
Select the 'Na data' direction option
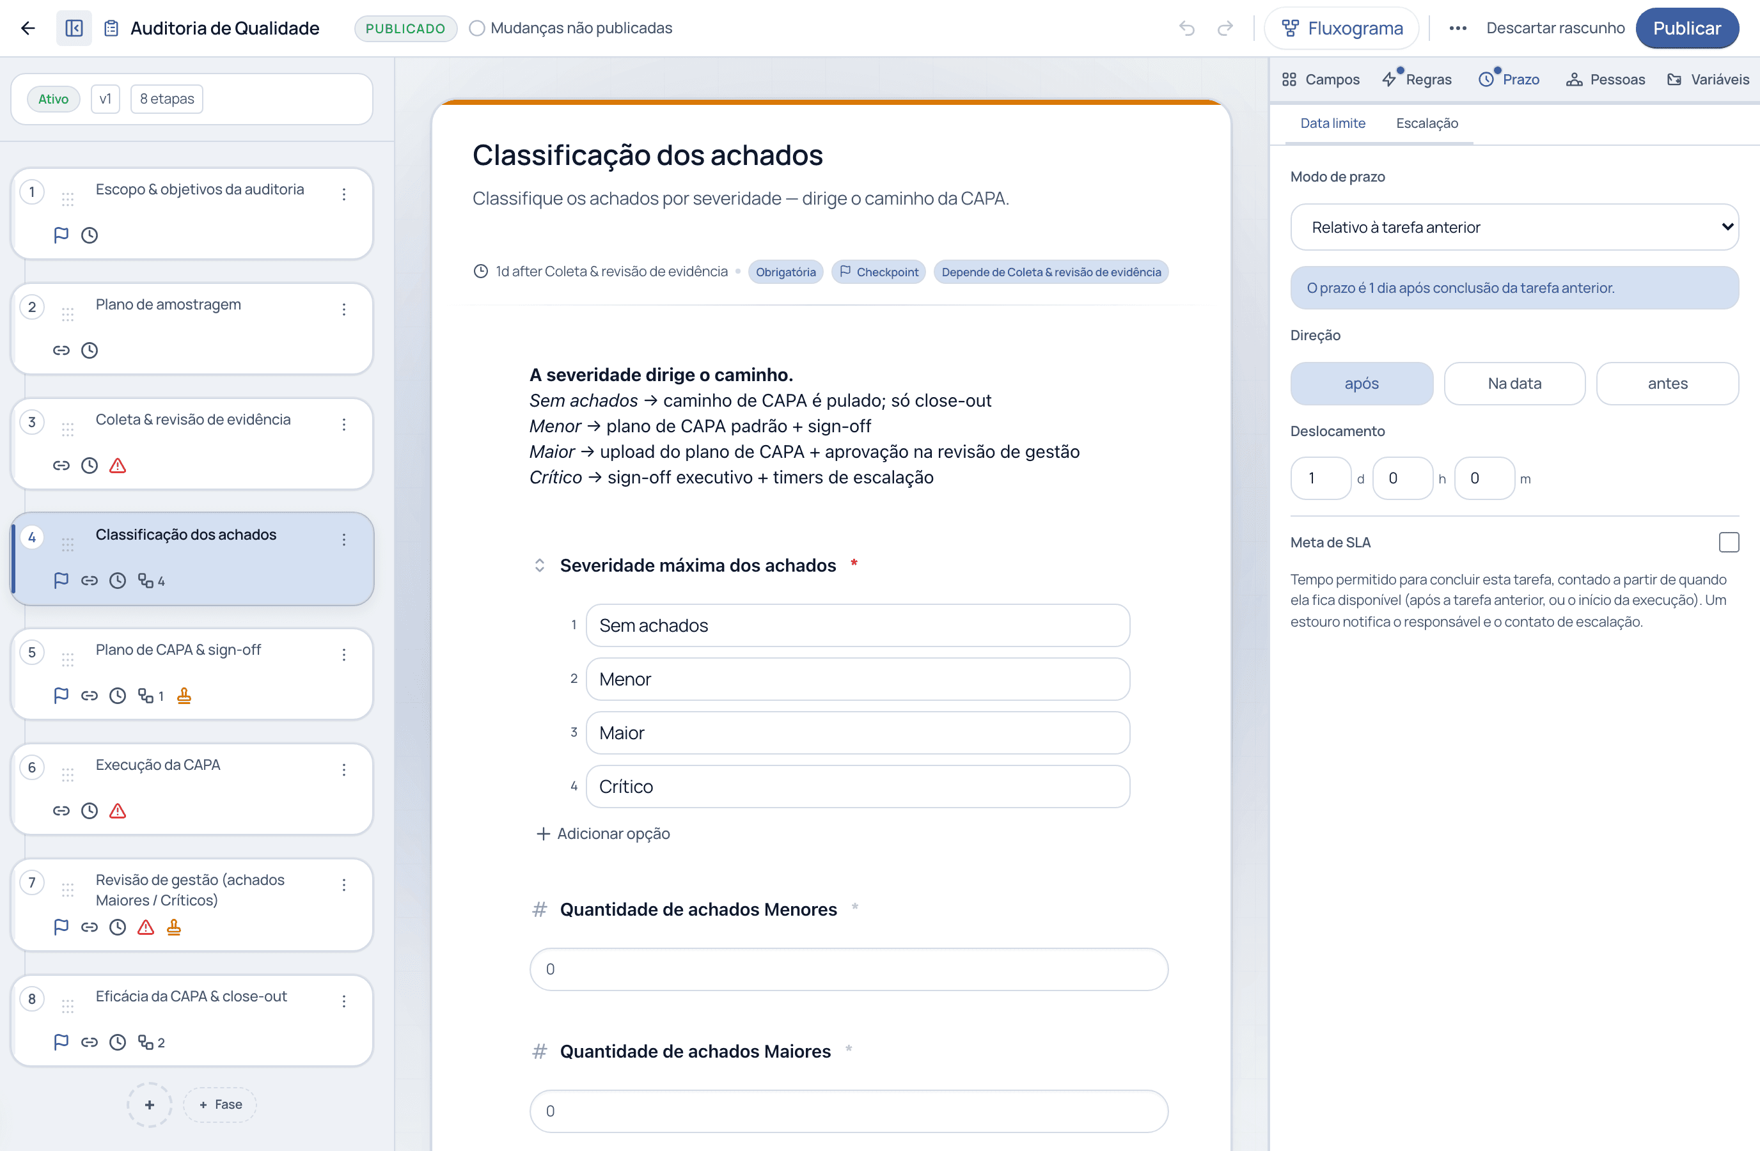point(1514,384)
